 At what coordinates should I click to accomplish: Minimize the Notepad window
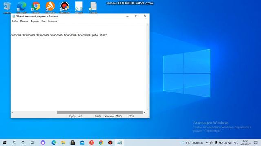pyautogui.click(x=128, y=16)
